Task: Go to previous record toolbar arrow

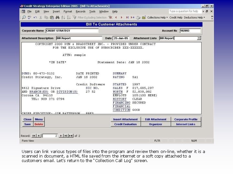Action: pyautogui.click(x=116, y=17)
